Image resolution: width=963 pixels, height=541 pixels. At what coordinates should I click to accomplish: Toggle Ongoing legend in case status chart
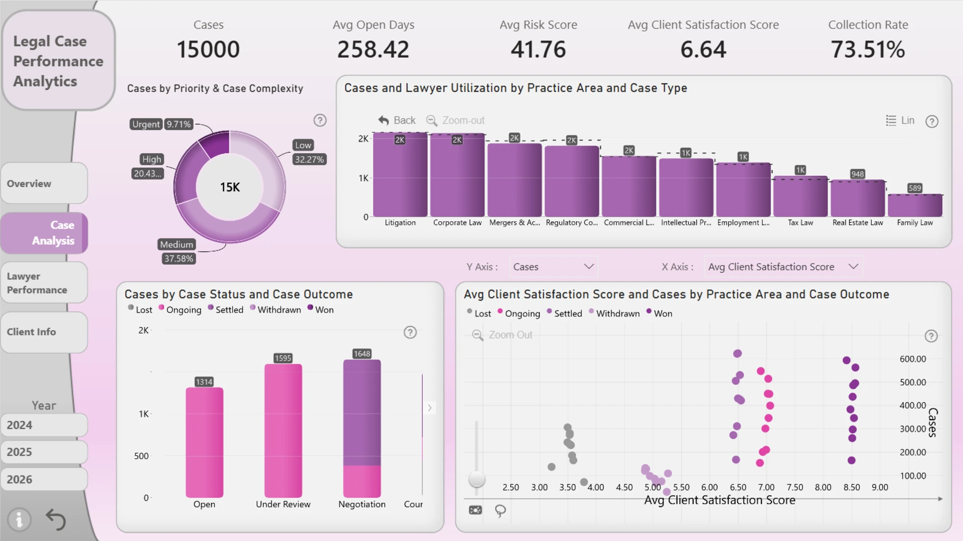pyautogui.click(x=180, y=310)
